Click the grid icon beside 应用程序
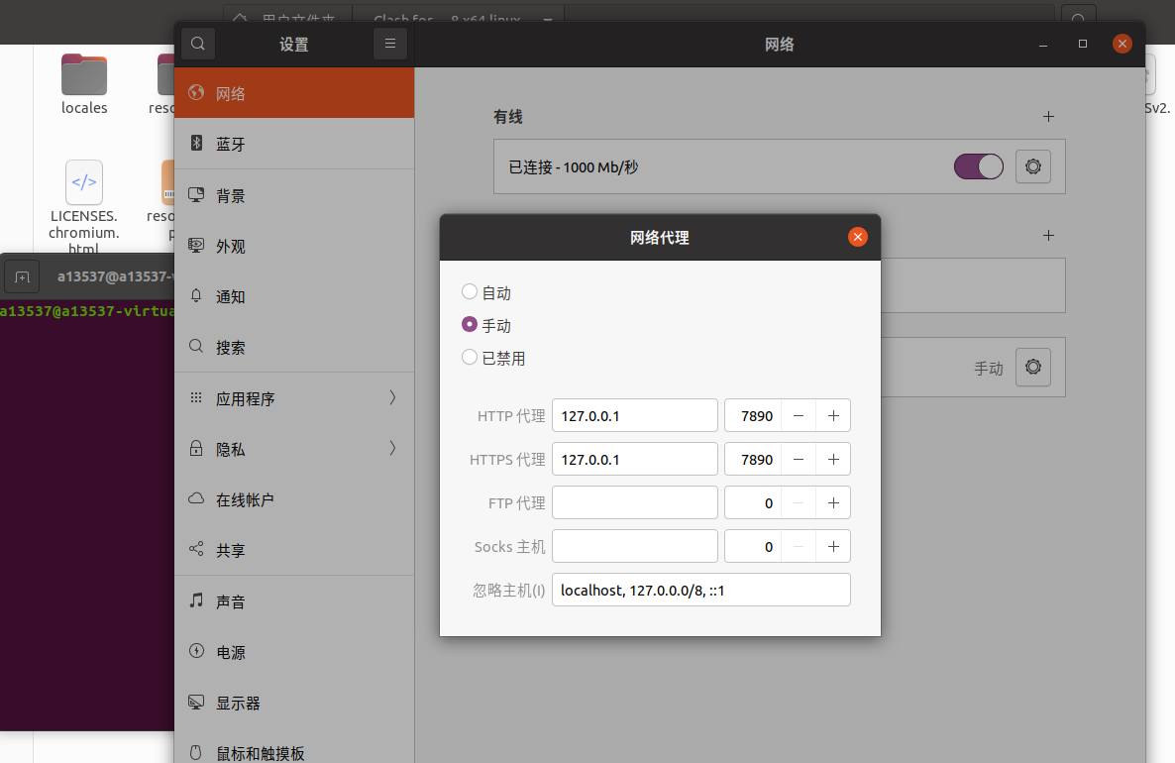This screenshot has height=763, width=1175. pos(196,397)
